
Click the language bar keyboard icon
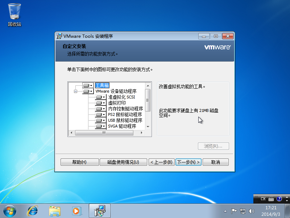[271, 199]
